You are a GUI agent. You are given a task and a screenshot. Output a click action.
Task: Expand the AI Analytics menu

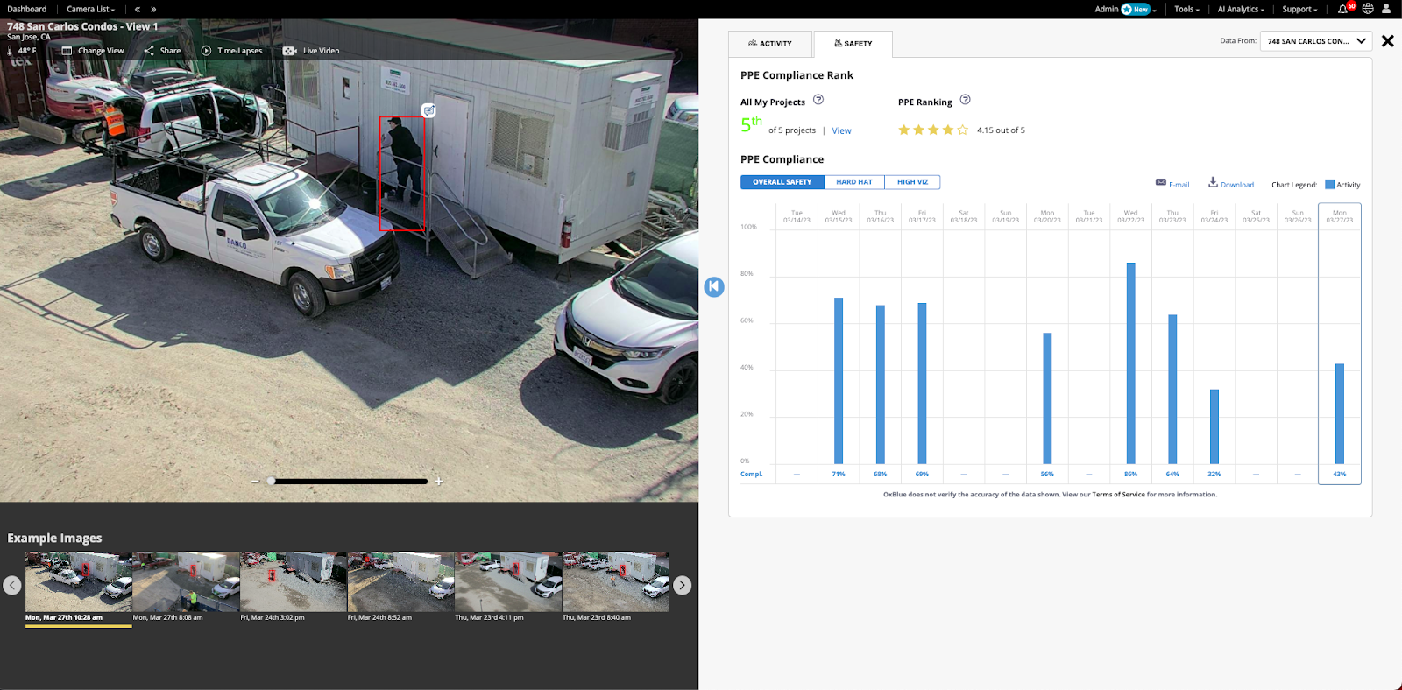(x=1240, y=10)
